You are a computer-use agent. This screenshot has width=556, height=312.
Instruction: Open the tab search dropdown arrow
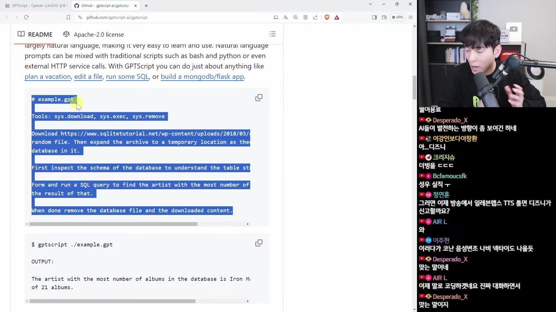click(370, 4)
